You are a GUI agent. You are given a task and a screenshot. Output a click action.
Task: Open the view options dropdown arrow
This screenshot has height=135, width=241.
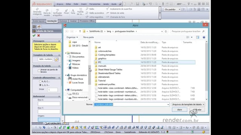[x=192, y=37]
